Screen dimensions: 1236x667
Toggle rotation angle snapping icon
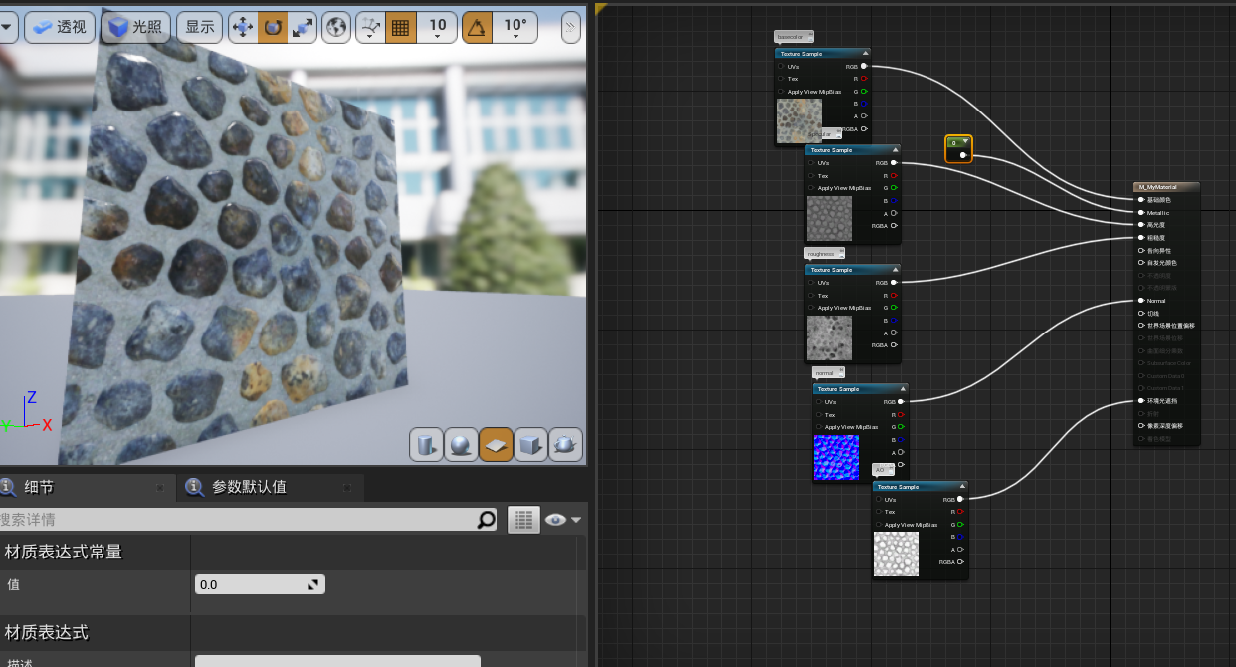click(x=478, y=28)
